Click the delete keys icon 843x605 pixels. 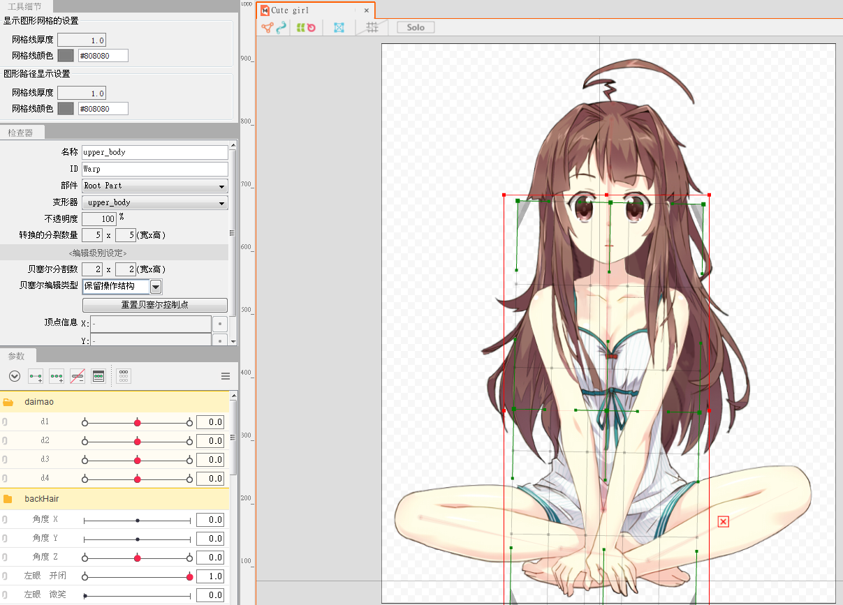[x=78, y=376]
